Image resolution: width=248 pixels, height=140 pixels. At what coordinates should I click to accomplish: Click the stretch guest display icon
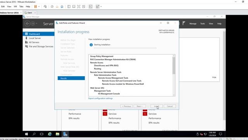[x=98, y=7]
